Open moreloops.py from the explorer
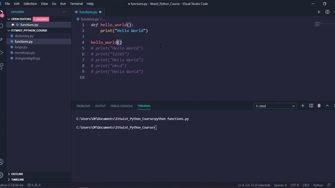Viewport: 335px width, 188px height. pos(25,53)
